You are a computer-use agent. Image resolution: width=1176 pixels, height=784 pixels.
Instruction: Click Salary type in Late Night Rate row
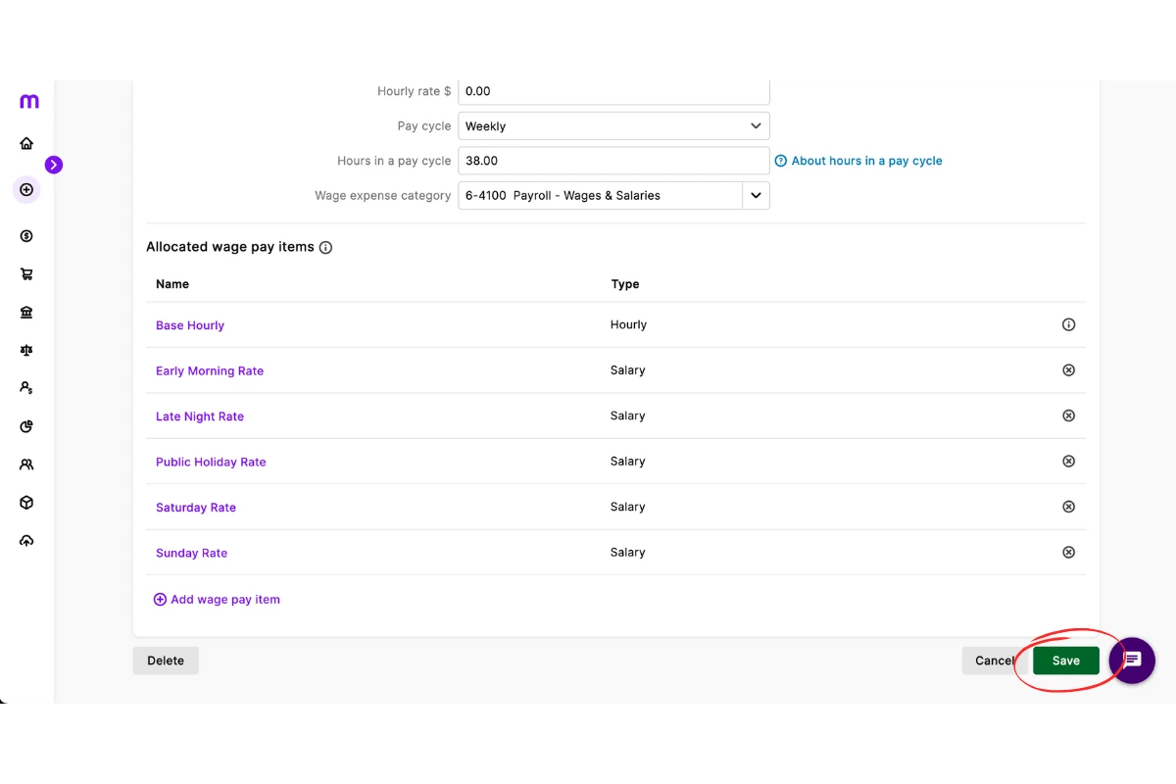pyautogui.click(x=627, y=416)
